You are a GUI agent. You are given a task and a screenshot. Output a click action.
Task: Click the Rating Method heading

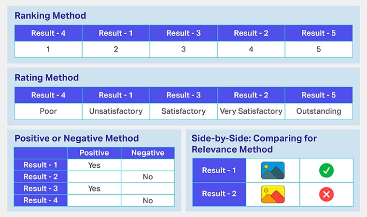[46, 78]
